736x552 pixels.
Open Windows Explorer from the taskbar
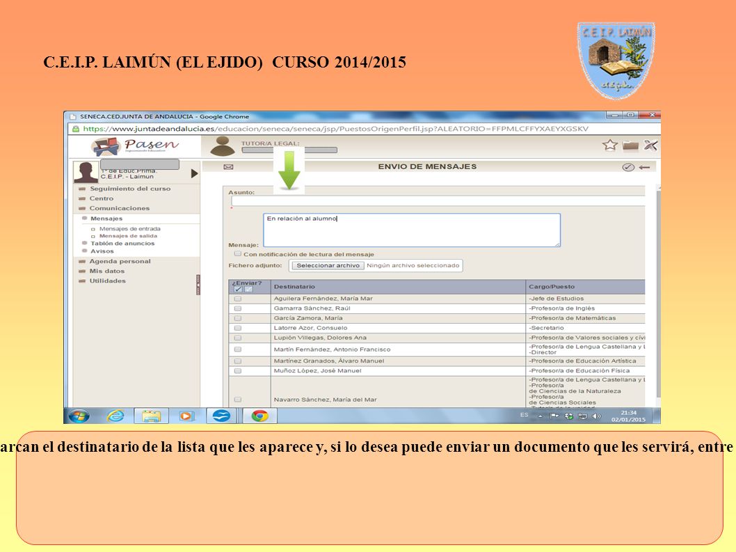(x=151, y=416)
